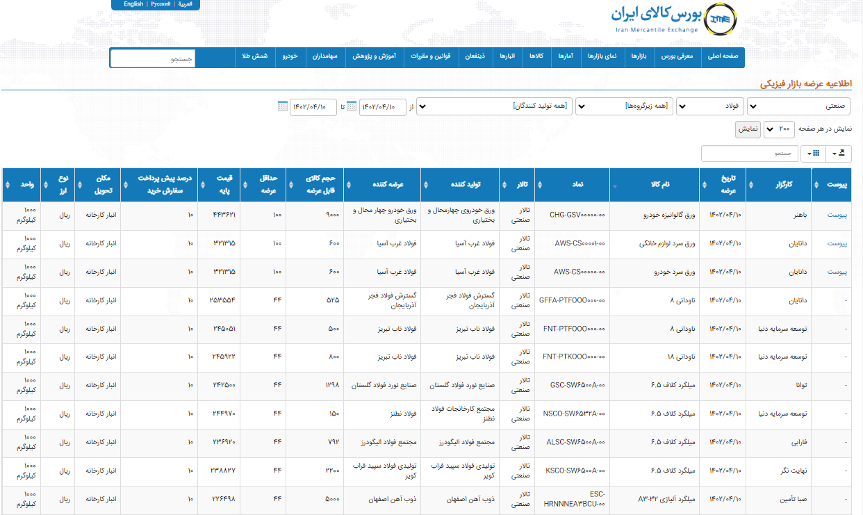Click the Iran Mercantile Exchange logo
Screen dimensions: 863x515
pyautogui.click(x=675, y=19)
